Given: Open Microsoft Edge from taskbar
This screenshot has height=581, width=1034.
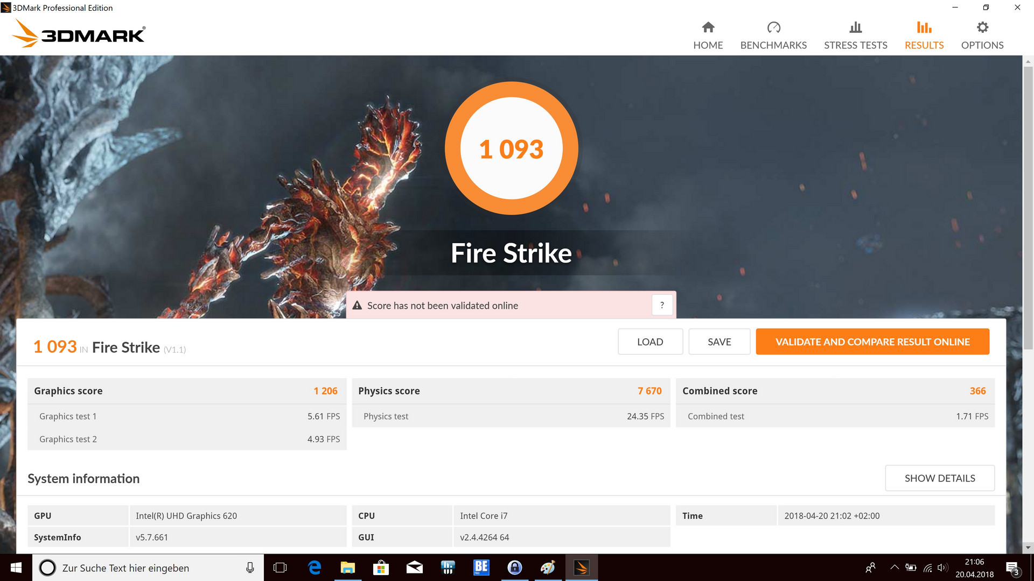Looking at the screenshot, I should coord(315,568).
